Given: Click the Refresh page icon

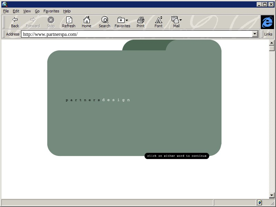Looking at the screenshot, I should (x=69, y=20).
